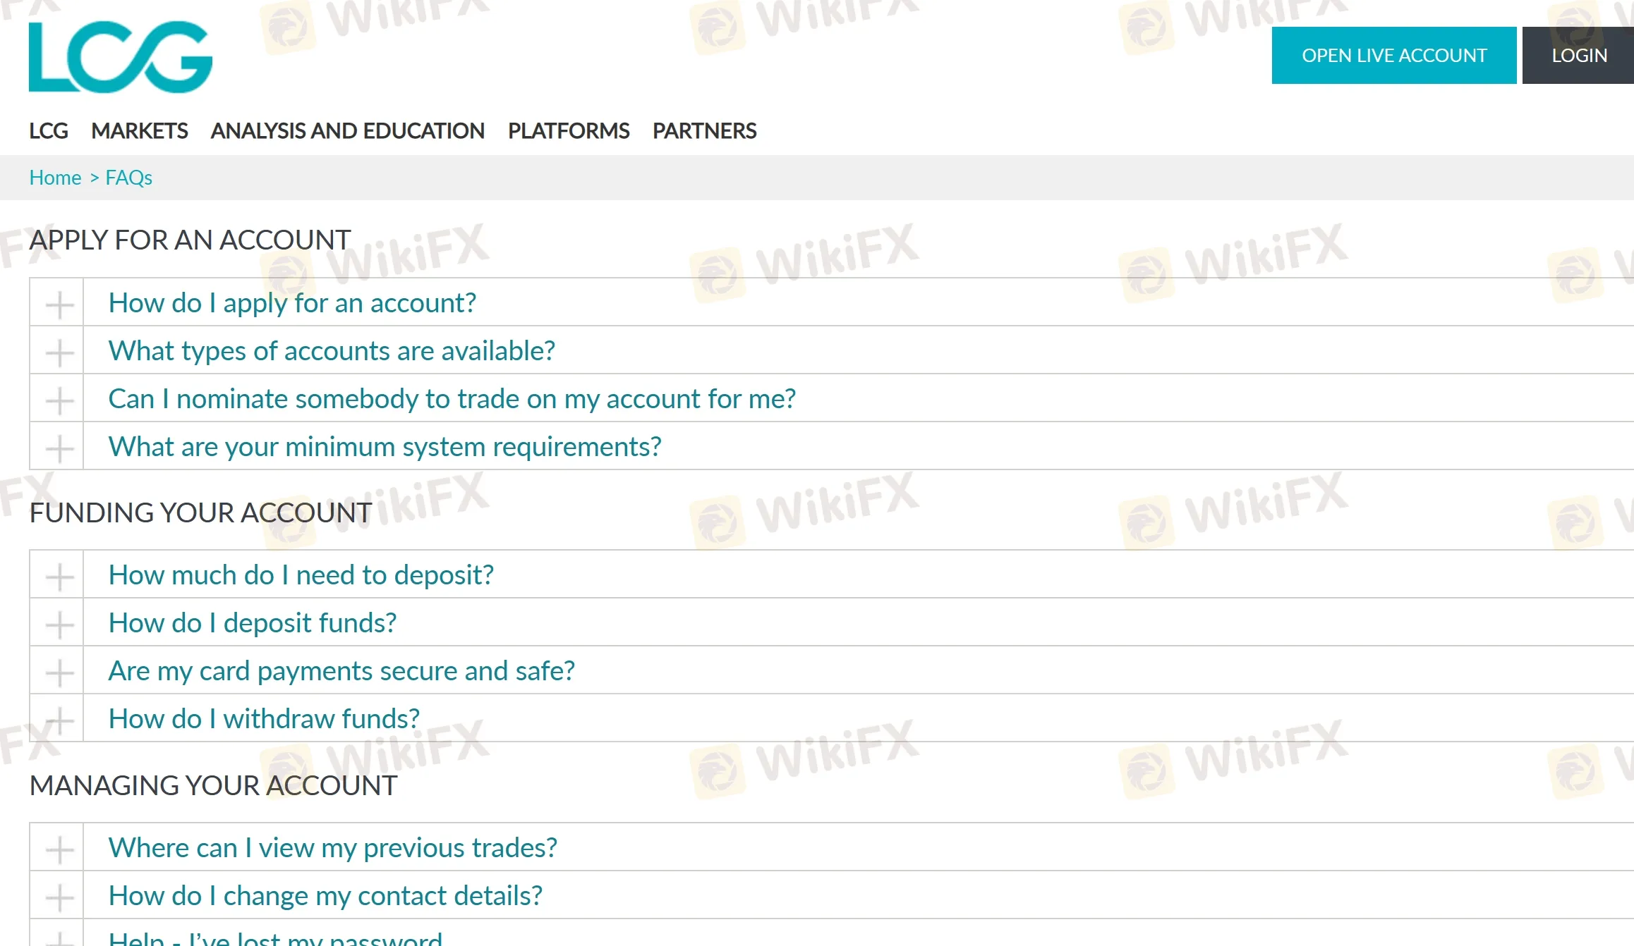Expand 'How do I change my contact details?'
1634x946 pixels.
tap(325, 896)
